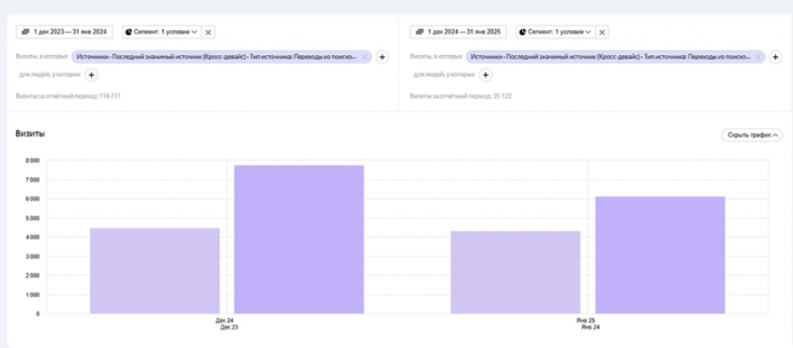Click the Янв 25 axis label
The width and height of the screenshot is (793, 348).
tap(586, 320)
